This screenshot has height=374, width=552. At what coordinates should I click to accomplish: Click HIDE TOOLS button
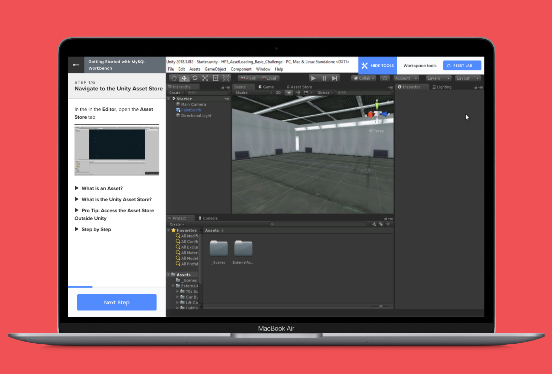coord(378,66)
